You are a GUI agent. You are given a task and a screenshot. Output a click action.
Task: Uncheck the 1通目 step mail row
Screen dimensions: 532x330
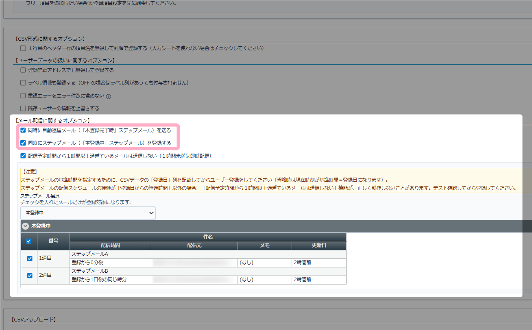(30, 258)
